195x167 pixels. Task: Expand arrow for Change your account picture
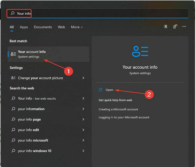(x=83, y=78)
